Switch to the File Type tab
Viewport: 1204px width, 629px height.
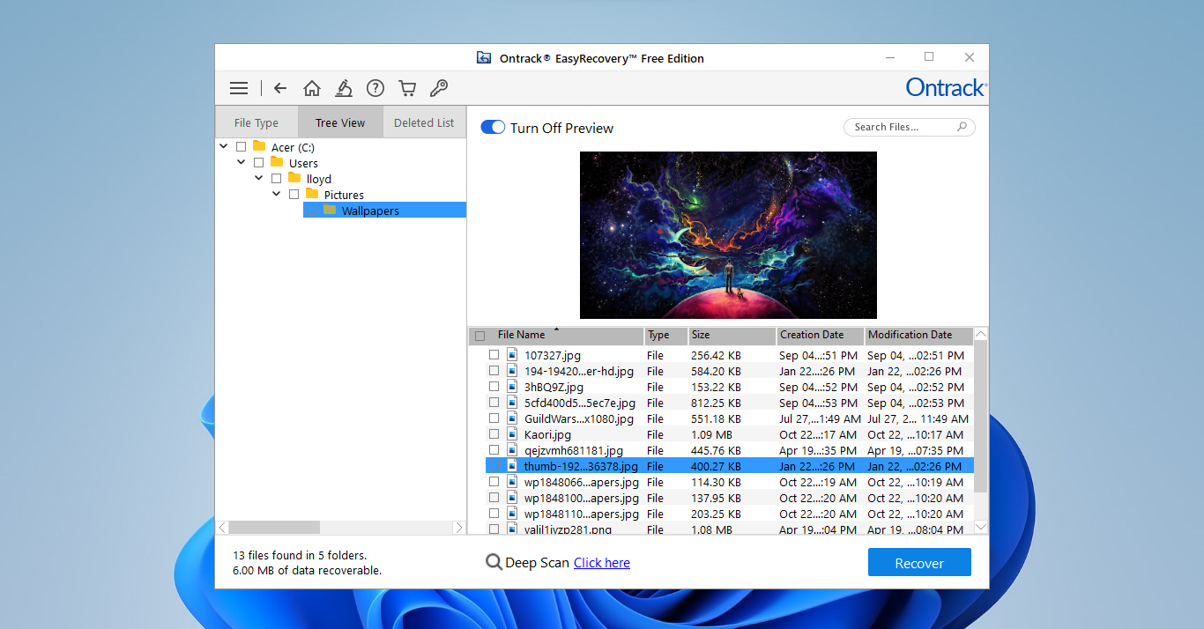point(256,122)
